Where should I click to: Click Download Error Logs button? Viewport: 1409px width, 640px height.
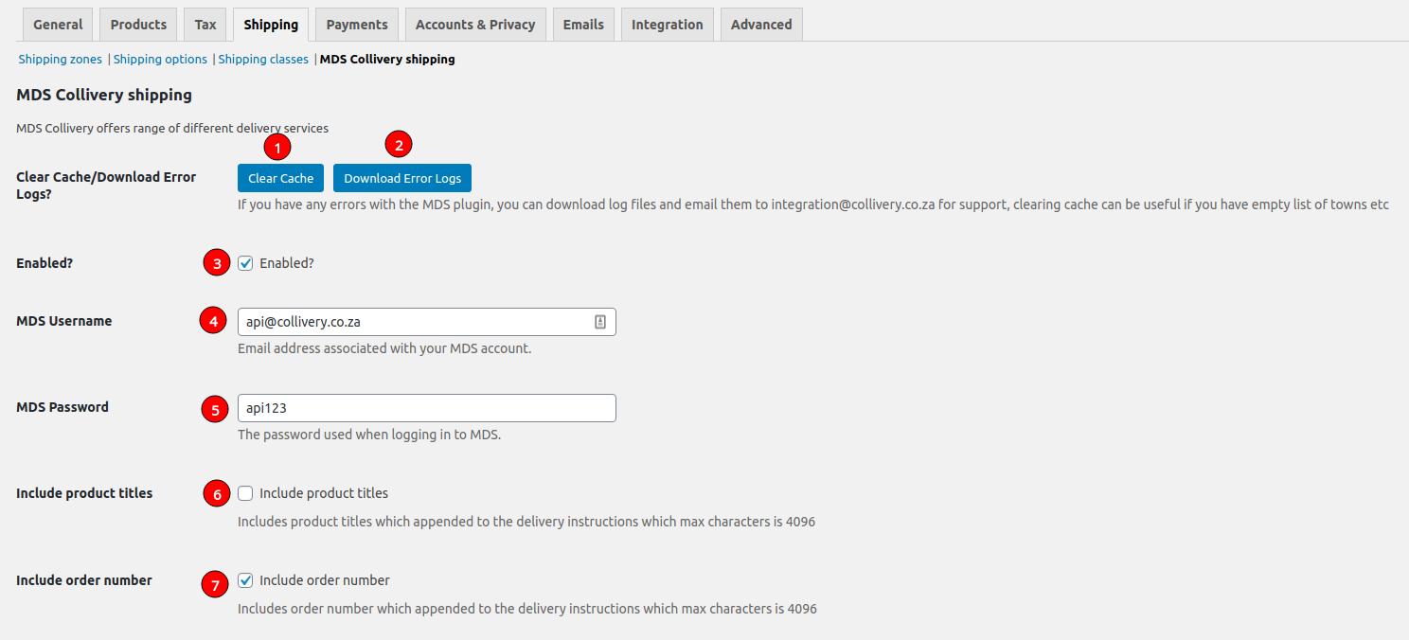402,178
